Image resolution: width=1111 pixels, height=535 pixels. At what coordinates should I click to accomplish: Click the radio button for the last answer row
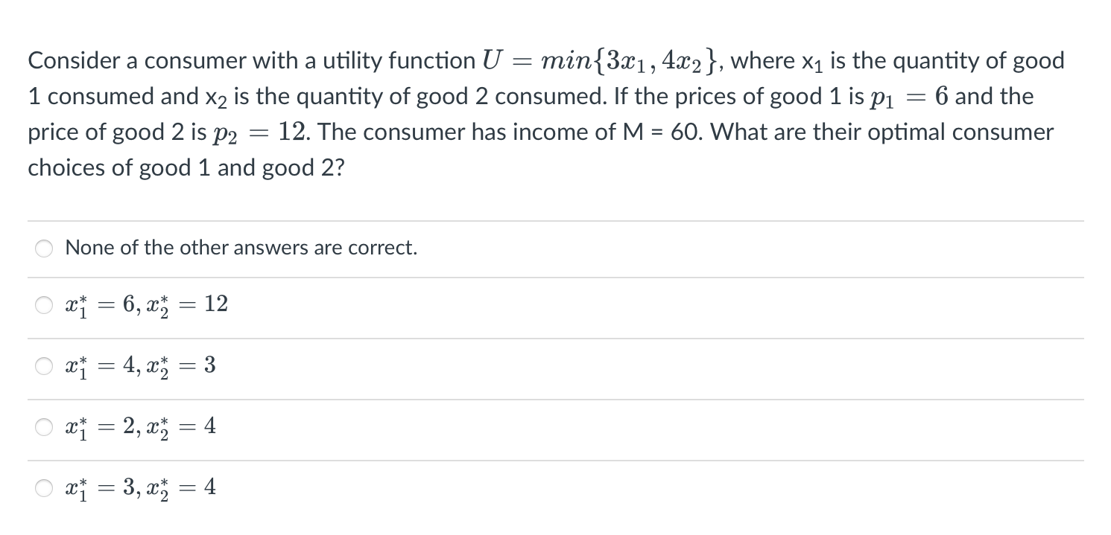(43, 487)
